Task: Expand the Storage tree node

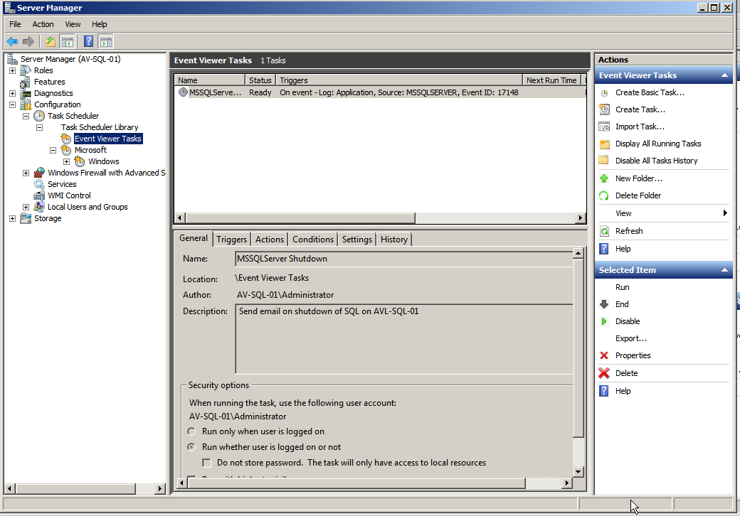Action: [12, 218]
